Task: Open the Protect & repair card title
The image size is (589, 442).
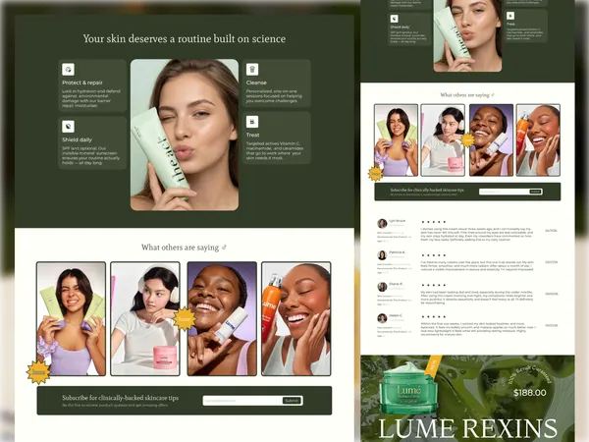Action: (x=82, y=83)
